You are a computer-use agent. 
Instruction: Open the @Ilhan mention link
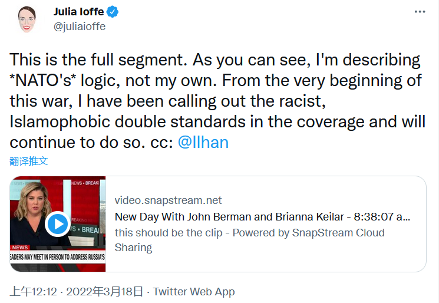203,143
